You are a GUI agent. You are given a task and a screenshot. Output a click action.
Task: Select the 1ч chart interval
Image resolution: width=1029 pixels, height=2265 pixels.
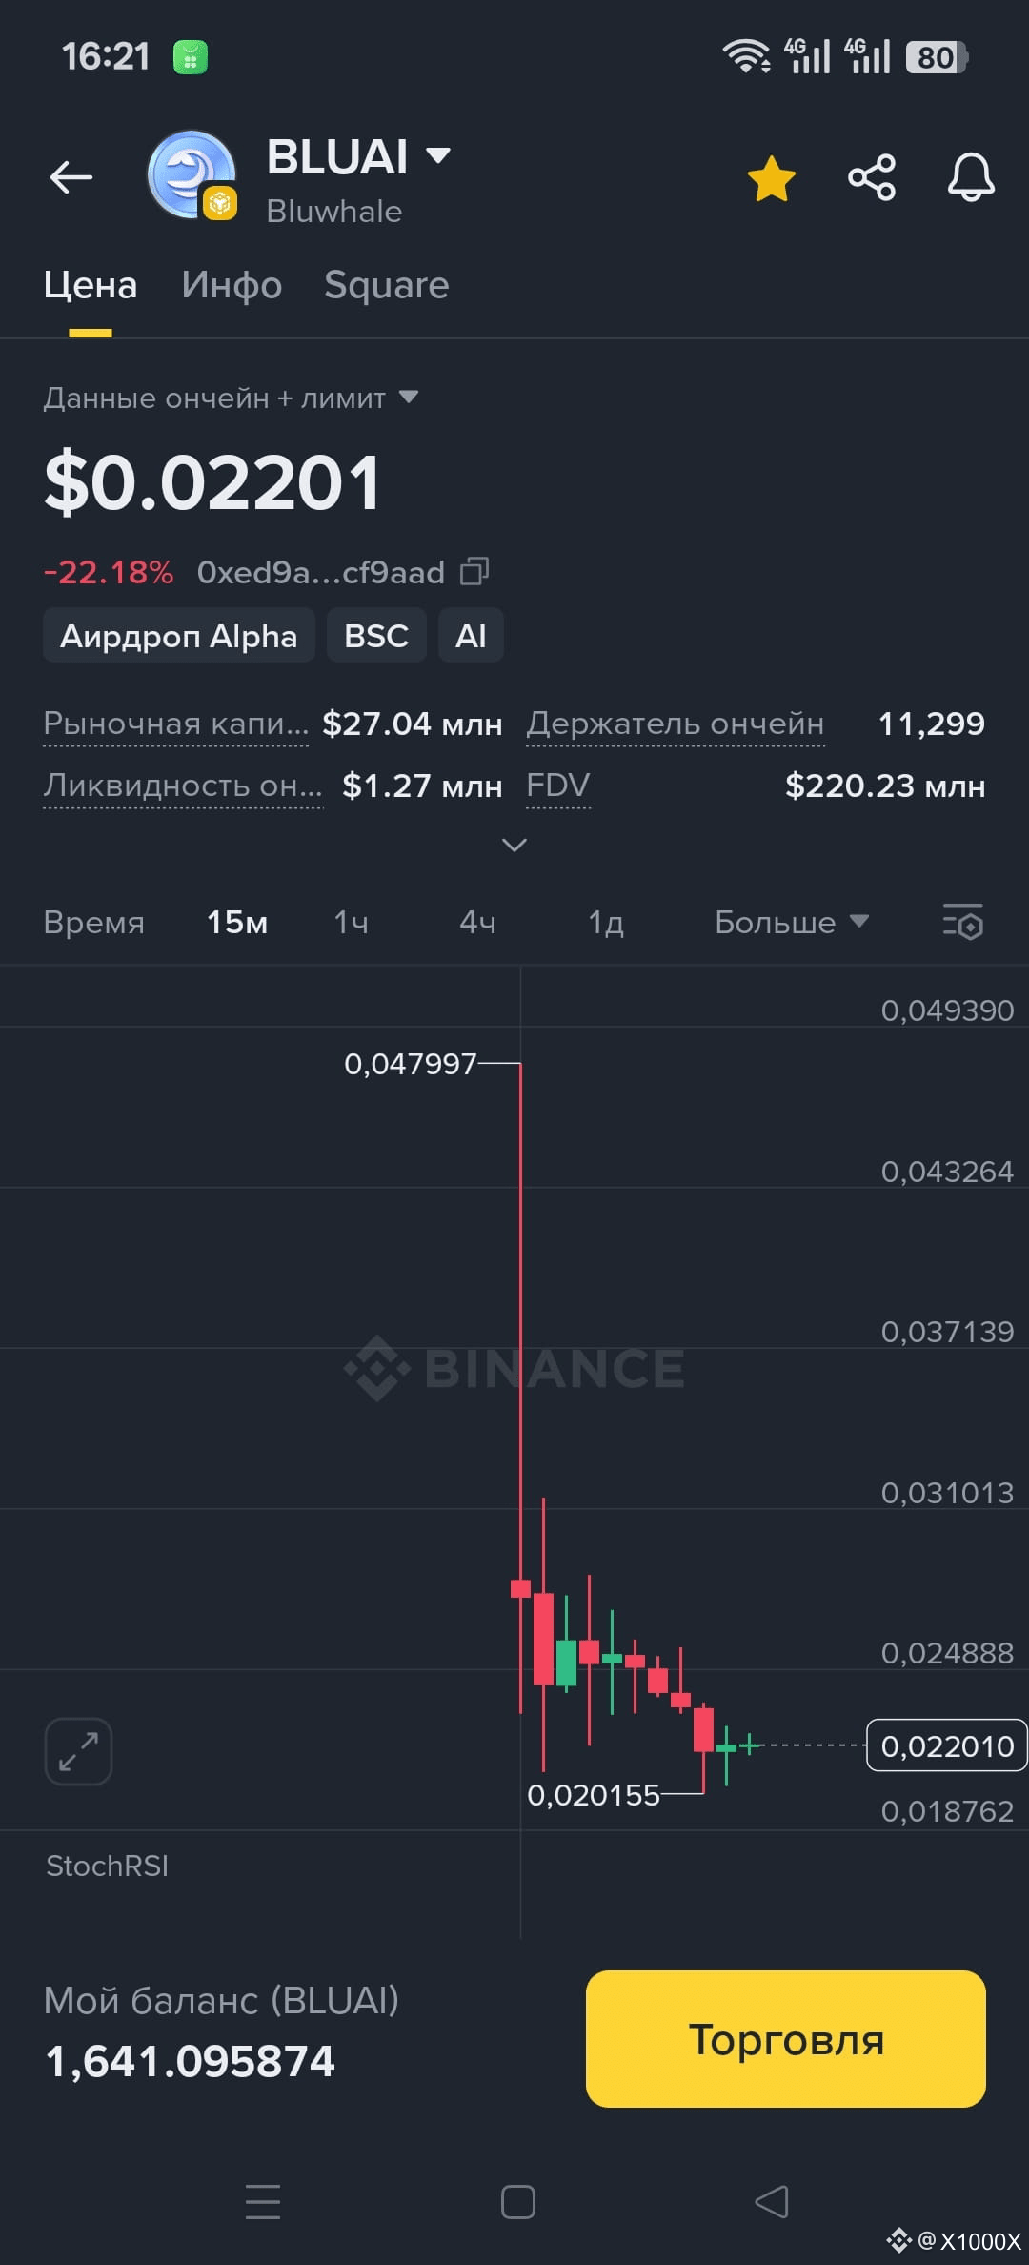[351, 922]
